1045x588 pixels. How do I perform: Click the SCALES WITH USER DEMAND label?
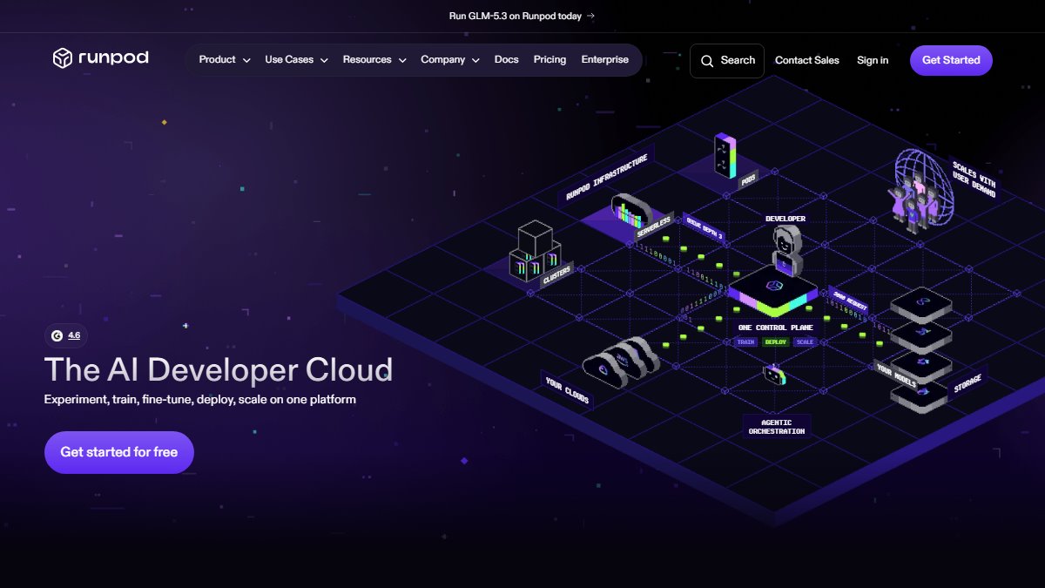(973, 179)
